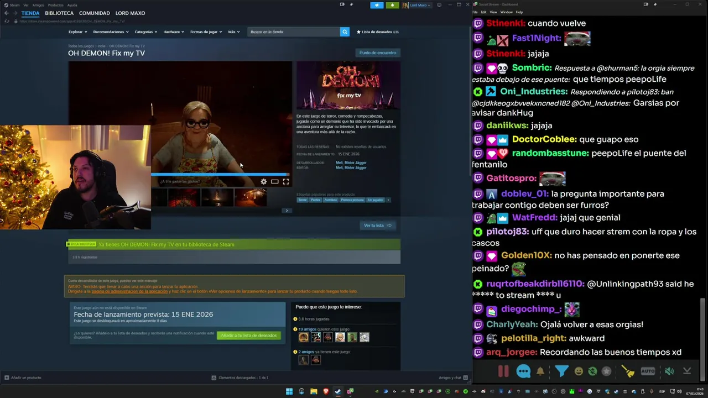The image size is (708, 398).
Task: Open Amigos y chat in Steam
Action: coord(453,378)
